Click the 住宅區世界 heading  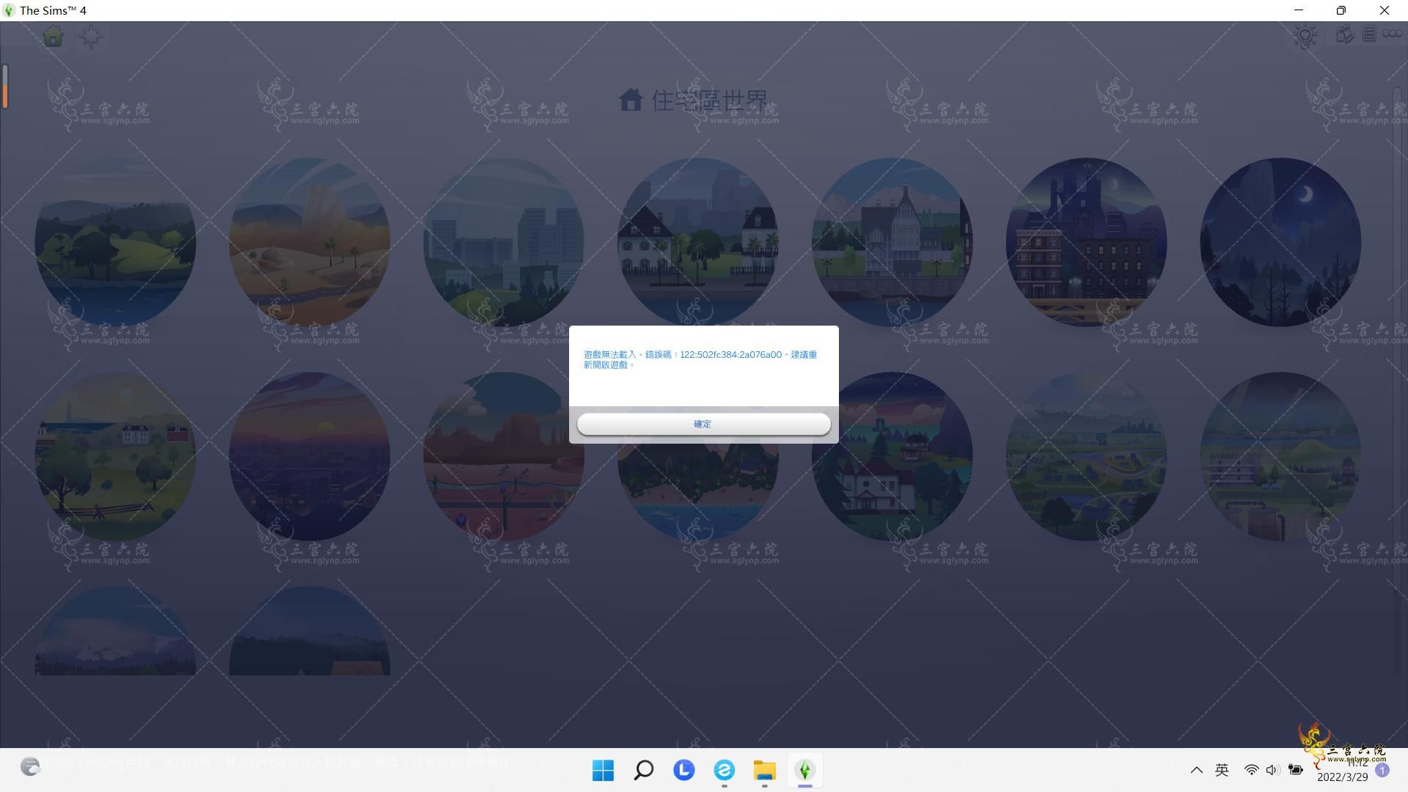tap(709, 100)
